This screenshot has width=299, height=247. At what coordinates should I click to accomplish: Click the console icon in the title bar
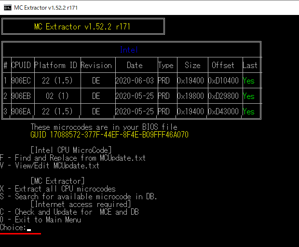7,7
